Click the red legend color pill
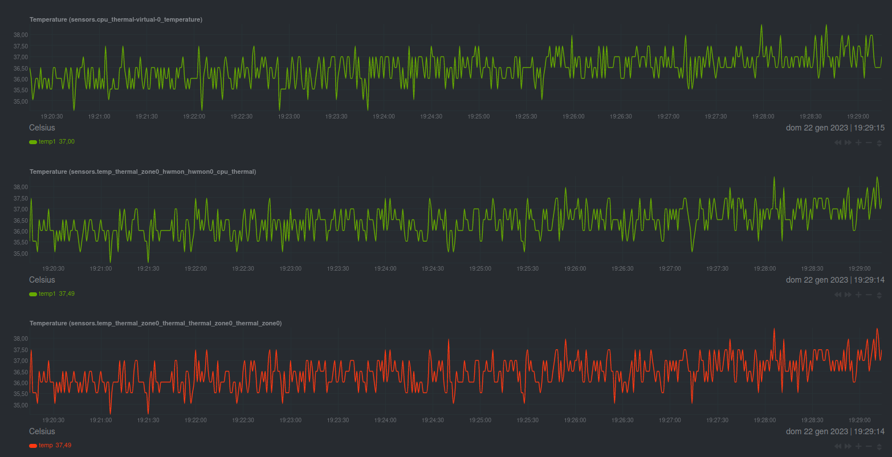Viewport: 892px width, 457px height. pos(33,446)
